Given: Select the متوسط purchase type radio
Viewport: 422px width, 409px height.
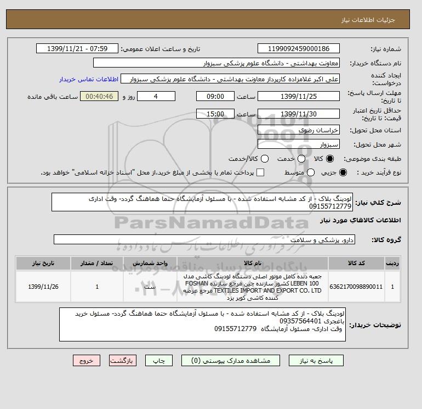Looking at the screenshot, I should [311, 172].
